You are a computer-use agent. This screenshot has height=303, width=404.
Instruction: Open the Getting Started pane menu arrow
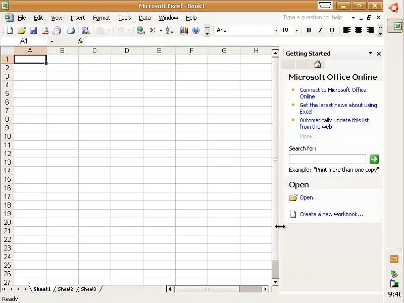coord(370,53)
